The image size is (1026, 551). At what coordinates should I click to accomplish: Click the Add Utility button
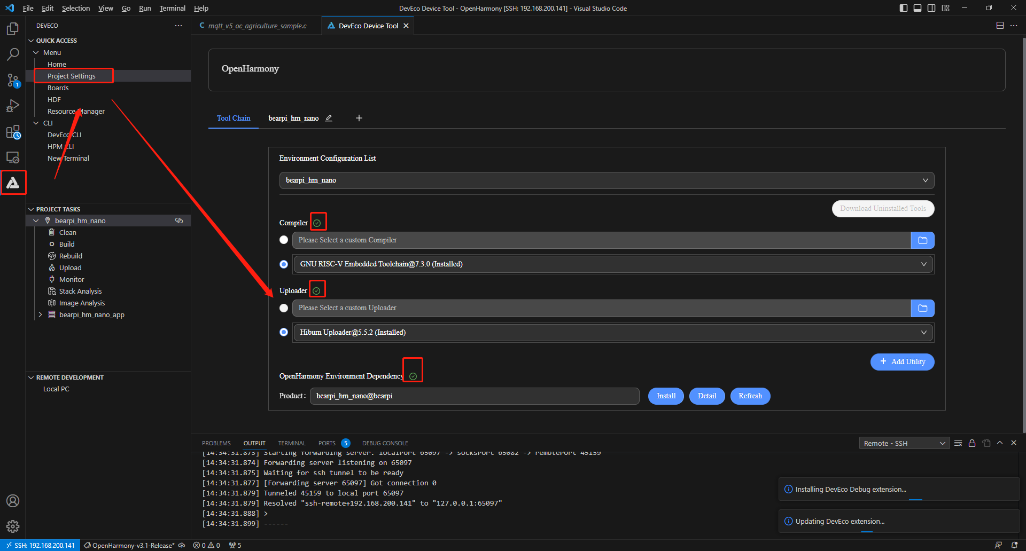tap(902, 362)
